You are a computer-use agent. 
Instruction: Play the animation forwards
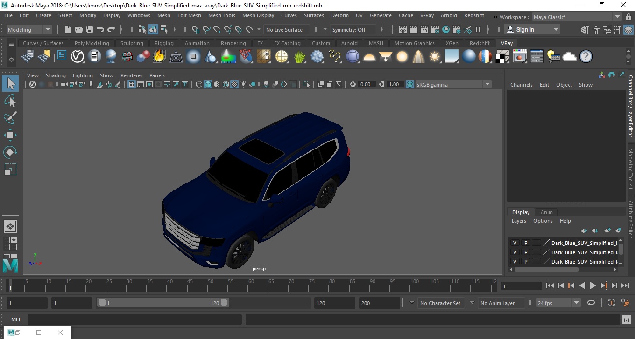[x=593, y=285]
